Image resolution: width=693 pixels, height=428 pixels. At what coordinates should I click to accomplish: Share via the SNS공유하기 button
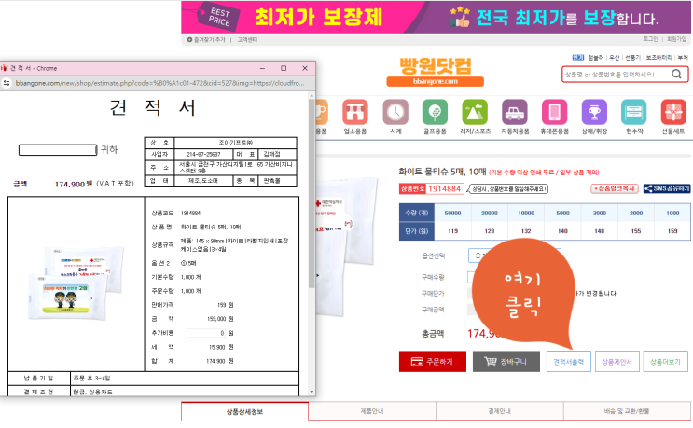[667, 188]
